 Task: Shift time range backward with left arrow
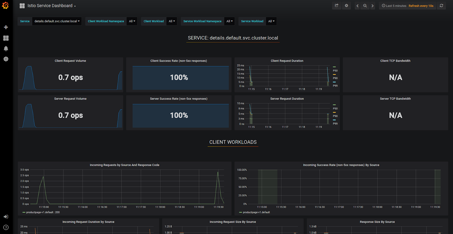coord(357,6)
